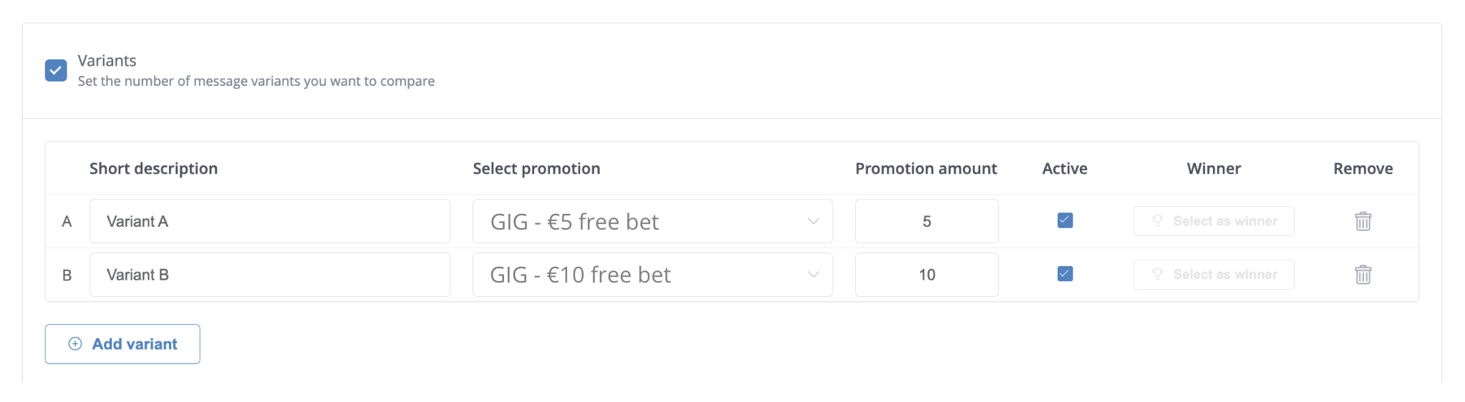Expand the GIG - €10 free bet dropdown
The width and height of the screenshot is (1465, 402).
click(x=652, y=275)
